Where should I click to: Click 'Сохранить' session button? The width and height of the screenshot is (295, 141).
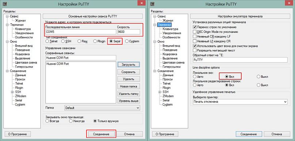[129, 72]
